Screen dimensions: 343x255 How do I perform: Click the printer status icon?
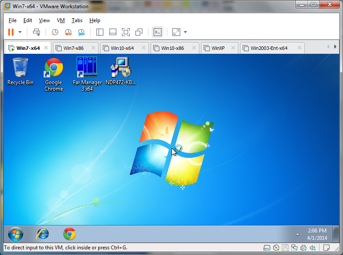[x=303, y=248]
